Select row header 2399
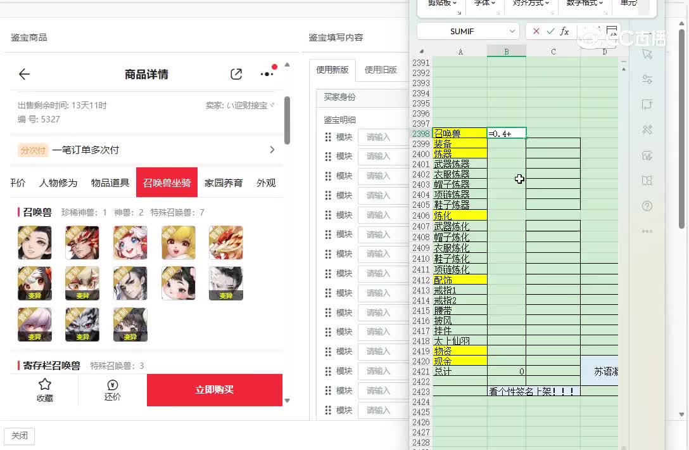 421,144
